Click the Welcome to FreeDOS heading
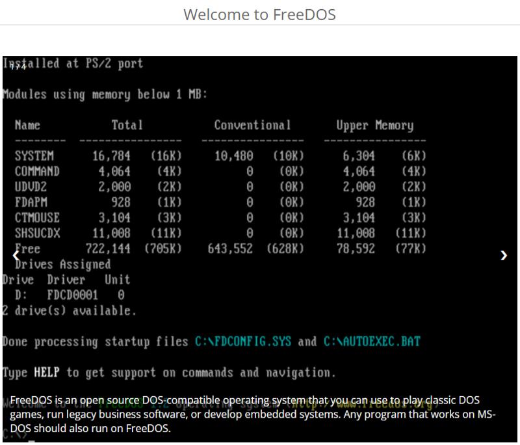520x445 pixels. click(259, 14)
